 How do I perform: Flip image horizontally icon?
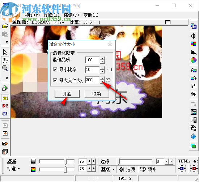[194, 86]
